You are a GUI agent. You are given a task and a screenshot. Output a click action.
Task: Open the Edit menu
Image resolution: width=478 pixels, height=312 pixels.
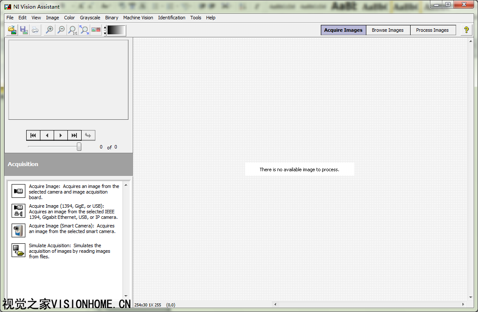[x=22, y=18]
